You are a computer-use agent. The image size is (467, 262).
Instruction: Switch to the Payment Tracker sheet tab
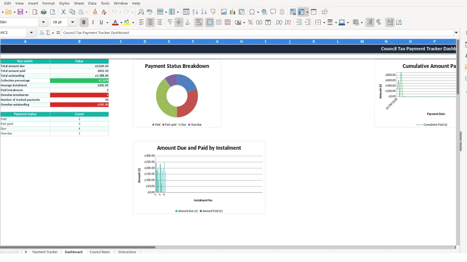(45, 252)
